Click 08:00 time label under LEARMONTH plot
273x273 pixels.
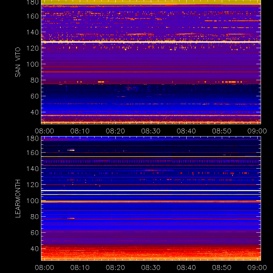tap(44, 268)
